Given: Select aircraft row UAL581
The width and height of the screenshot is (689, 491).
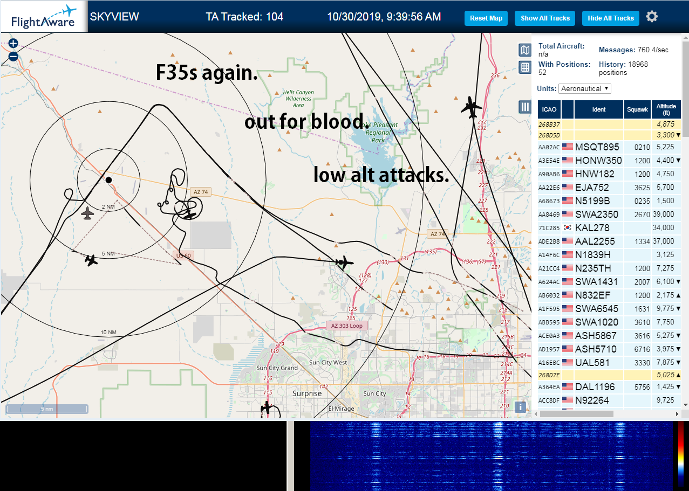Looking at the screenshot, I should [609, 362].
